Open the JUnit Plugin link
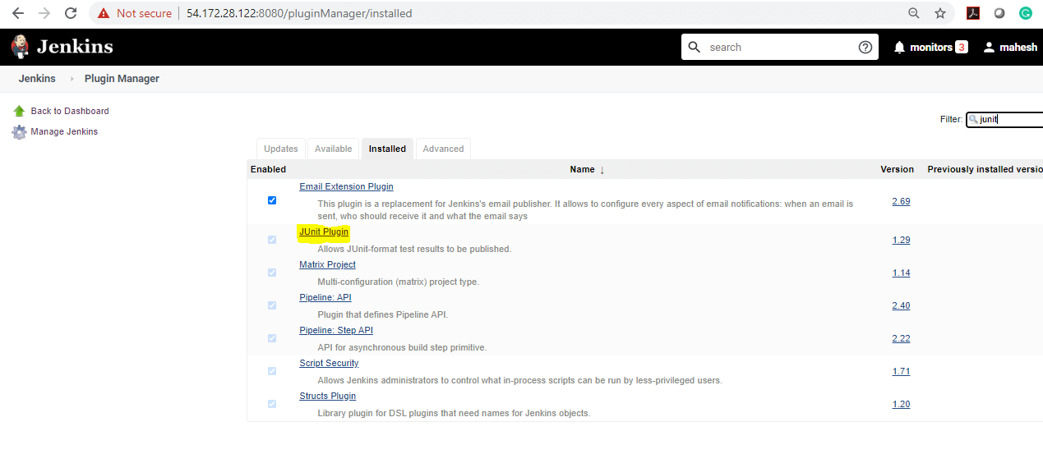The image size is (1043, 454). 324,232
